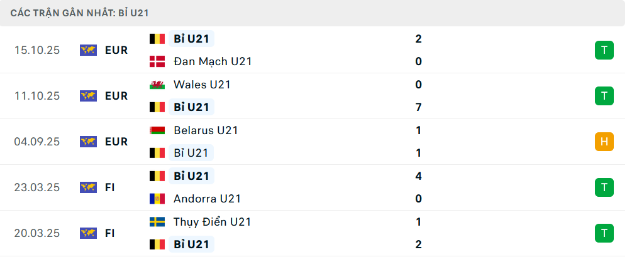Select Belarus U21 team name
The width and height of the screenshot is (627, 257).
206,130
